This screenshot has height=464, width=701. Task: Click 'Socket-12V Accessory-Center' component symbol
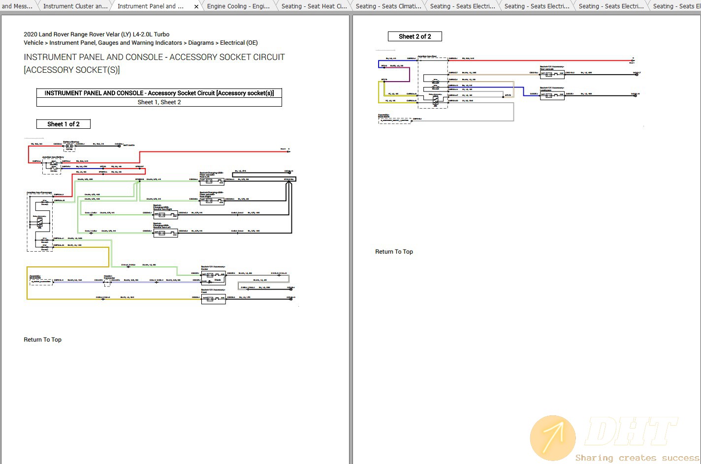point(213,277)
